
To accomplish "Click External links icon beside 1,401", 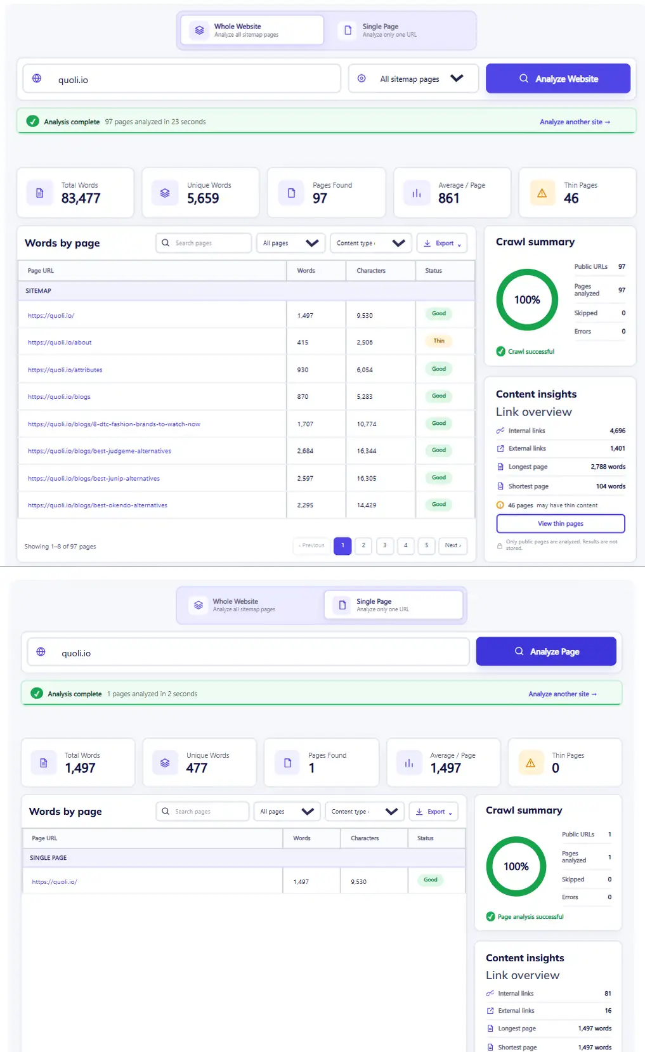I will tap(500, 448).
